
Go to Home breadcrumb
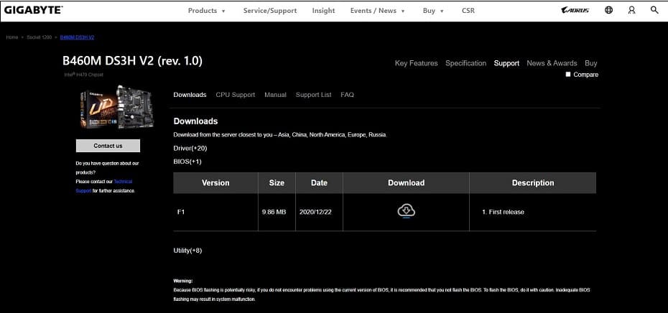point(12,37)
